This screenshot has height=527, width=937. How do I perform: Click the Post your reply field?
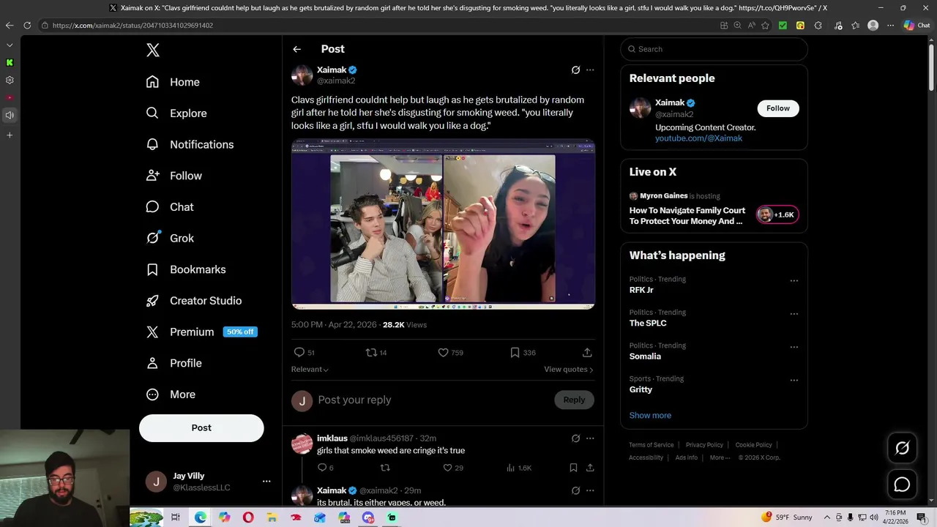[x=432, y=400]
